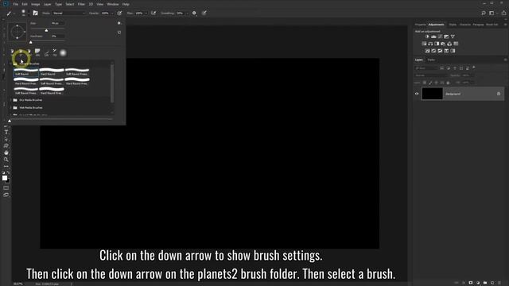Add a Hue/Saturation adjustment
The height and width of the screenshot is (286, 509).
point(424,44)
